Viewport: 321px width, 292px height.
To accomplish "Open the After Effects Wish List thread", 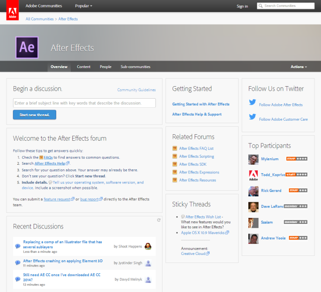I will tap(203, 217).
